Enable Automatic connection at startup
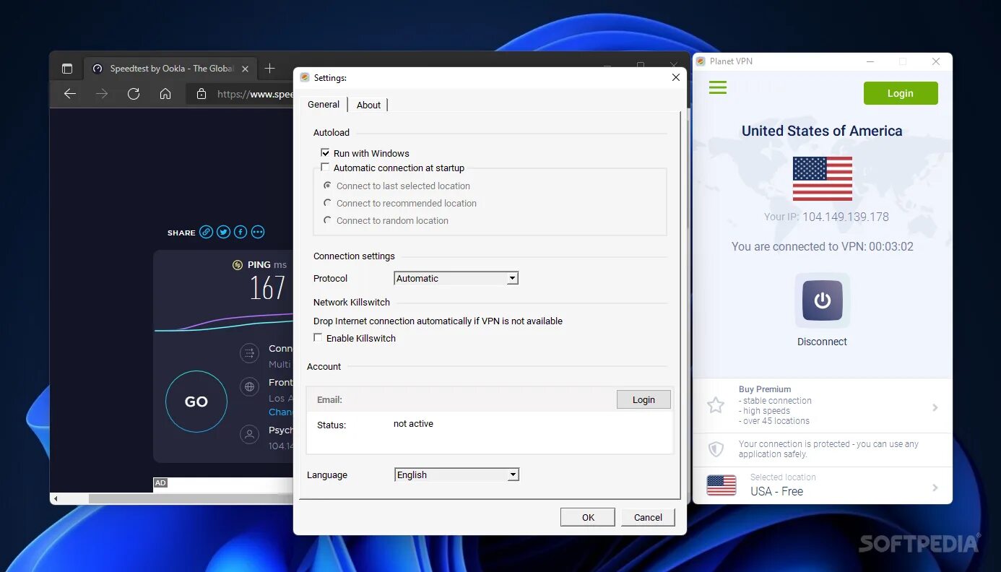Image resolution: width=1001 pixels, height=572 pixels. tap(325, 168)
